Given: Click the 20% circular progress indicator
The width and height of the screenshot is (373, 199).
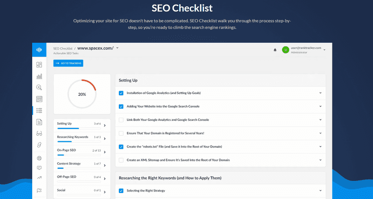Looking at the screenshot, I should click(x=82, y=94).
